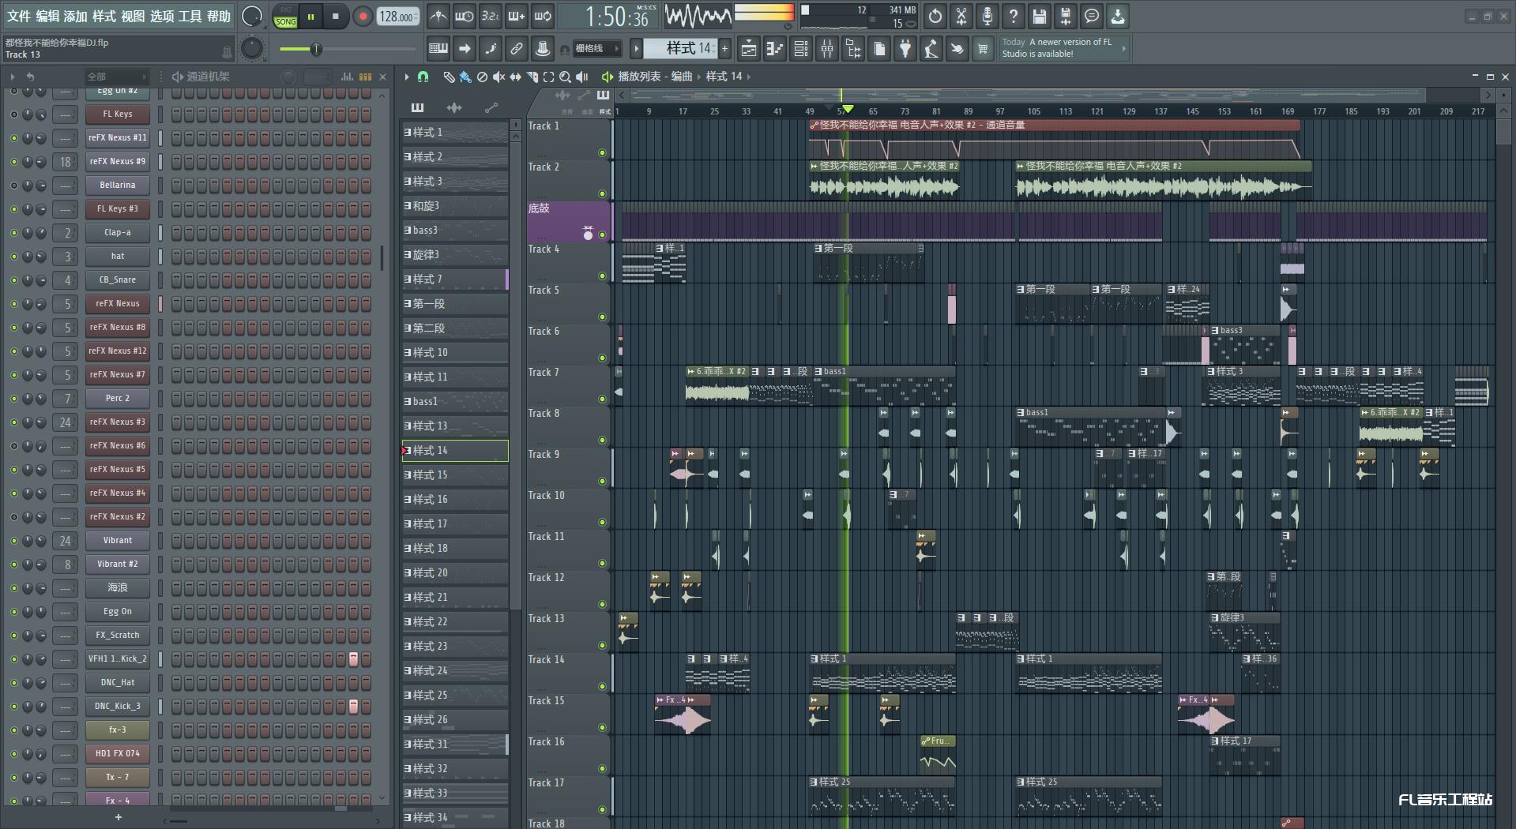The width and height of the screenshot is (1516, 829).
Task: Add a channel with the bottom plus button
Action: point(118,817)
